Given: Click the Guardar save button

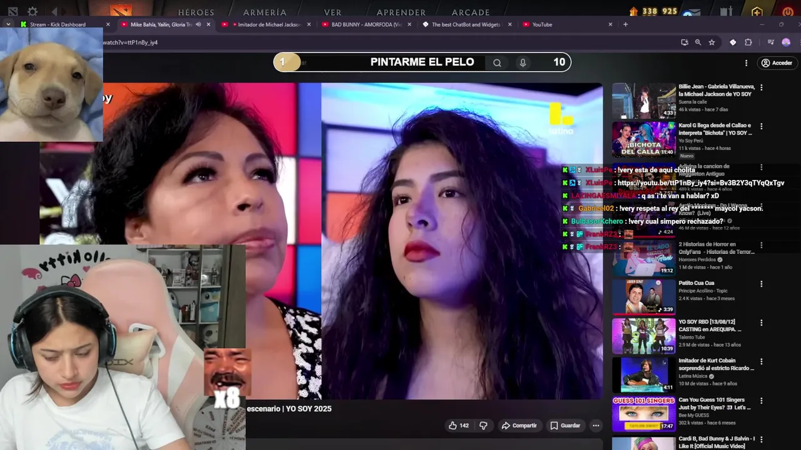Looking at the screenshot, I should pos(565,426).
